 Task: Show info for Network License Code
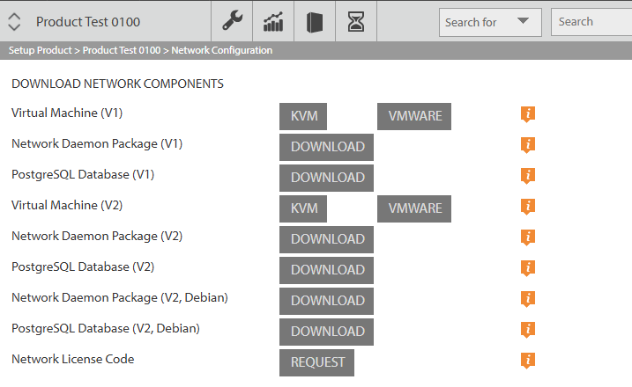pyautogui.click(x=528, y=361)
